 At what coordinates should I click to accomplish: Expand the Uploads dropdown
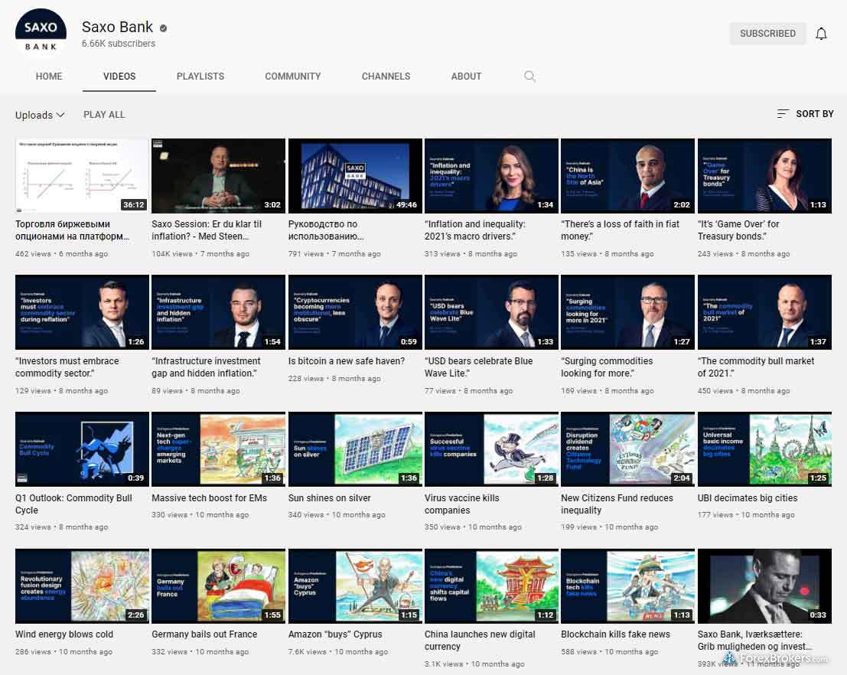(x=40, y=115)
